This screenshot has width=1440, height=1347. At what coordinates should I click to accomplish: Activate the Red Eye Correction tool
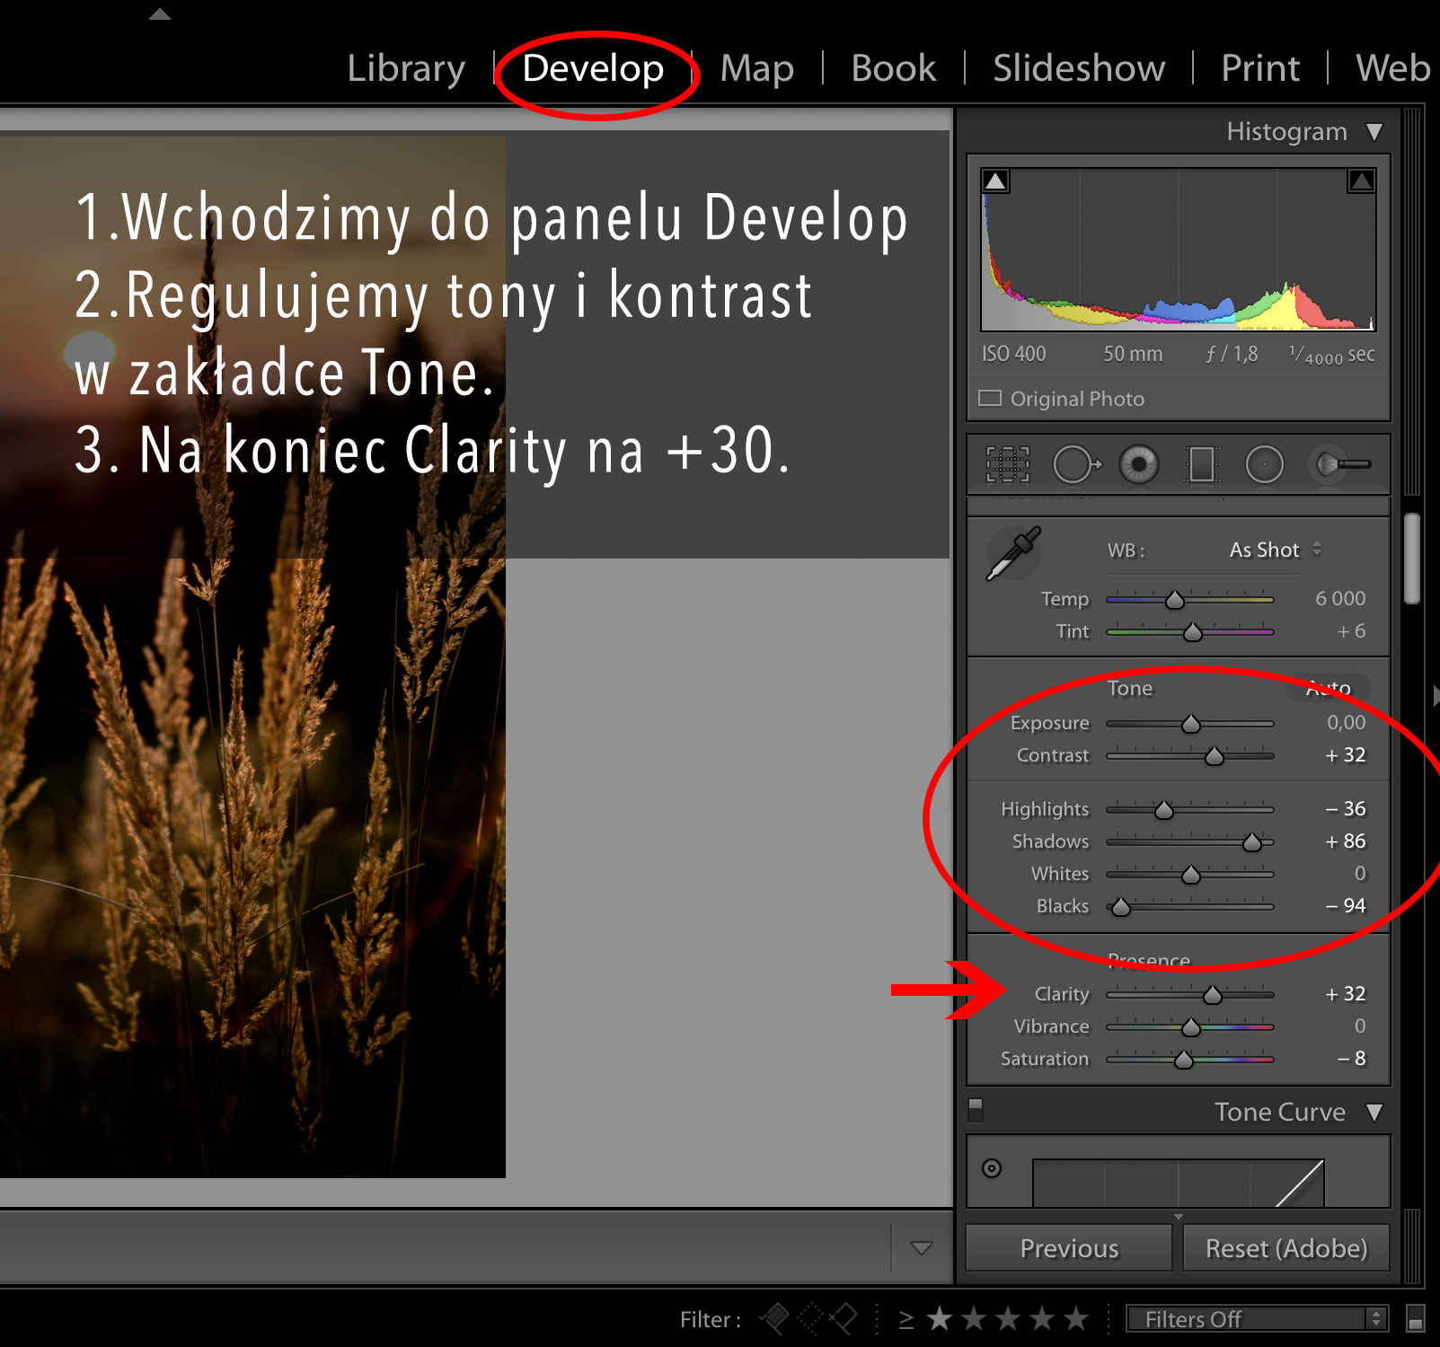(x=1138, y=465)
